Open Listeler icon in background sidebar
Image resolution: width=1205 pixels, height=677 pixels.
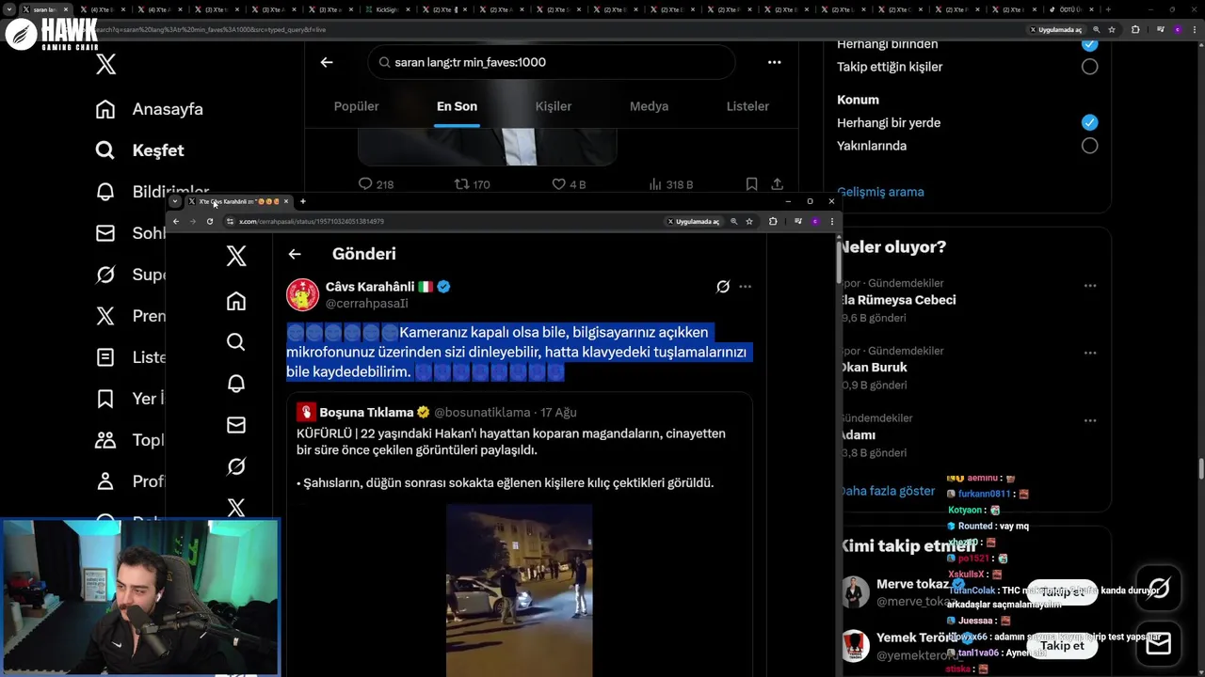[105, 357]
